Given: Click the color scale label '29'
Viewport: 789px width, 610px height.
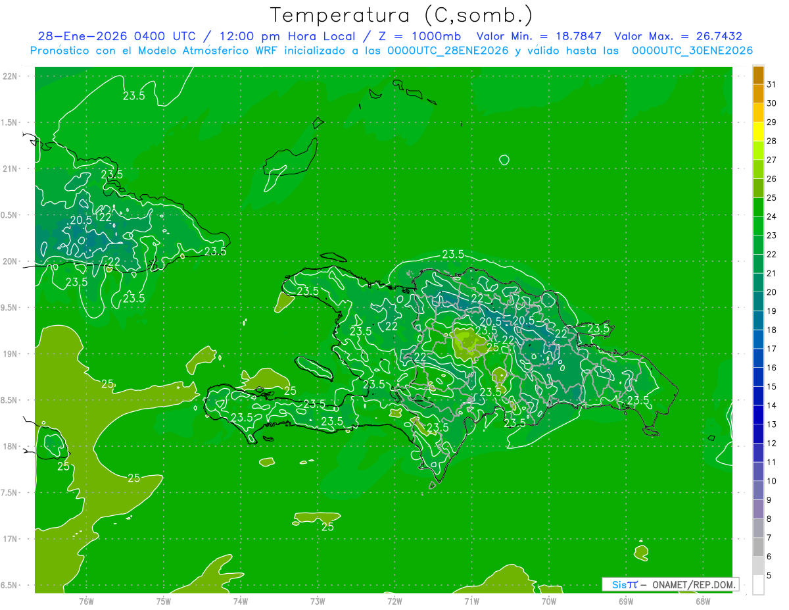Looking at the screenshot, I should 771,122.
